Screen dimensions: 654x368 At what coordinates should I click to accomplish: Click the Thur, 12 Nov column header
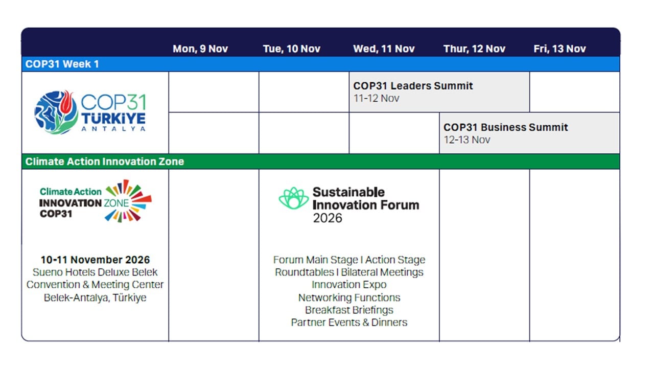point(474,49)
